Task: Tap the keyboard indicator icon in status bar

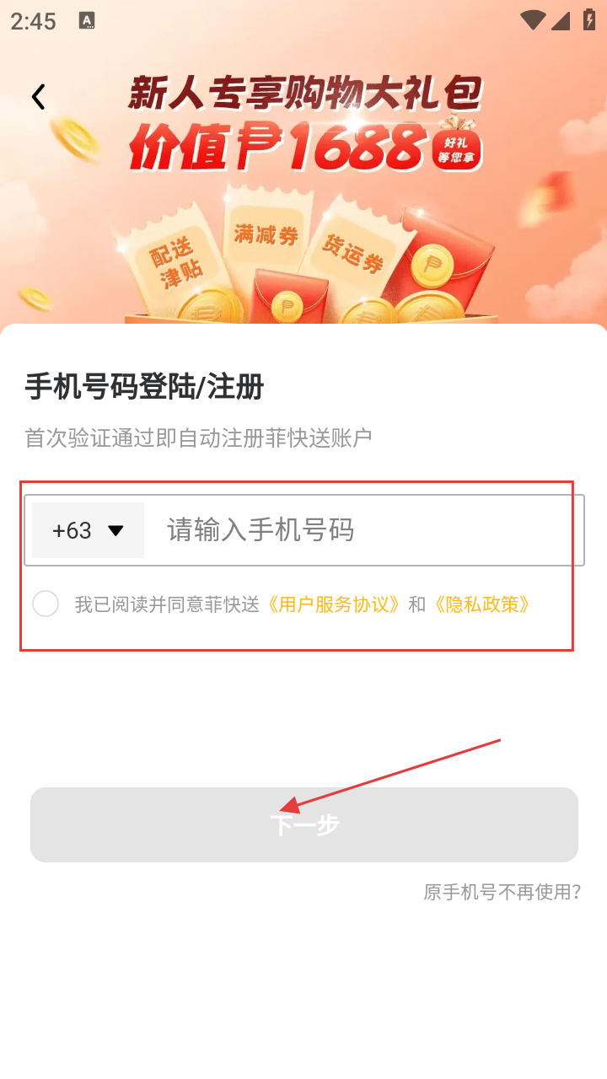Action: pyautogui.click(x=87, y=21)
